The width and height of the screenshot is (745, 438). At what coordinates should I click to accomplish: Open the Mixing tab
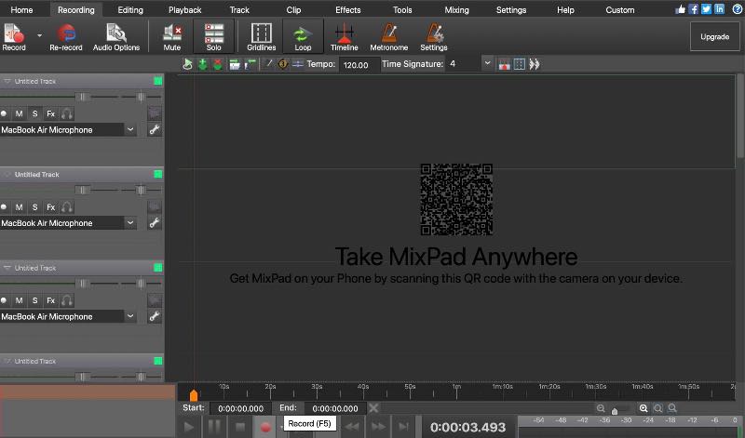click(456, 9)
